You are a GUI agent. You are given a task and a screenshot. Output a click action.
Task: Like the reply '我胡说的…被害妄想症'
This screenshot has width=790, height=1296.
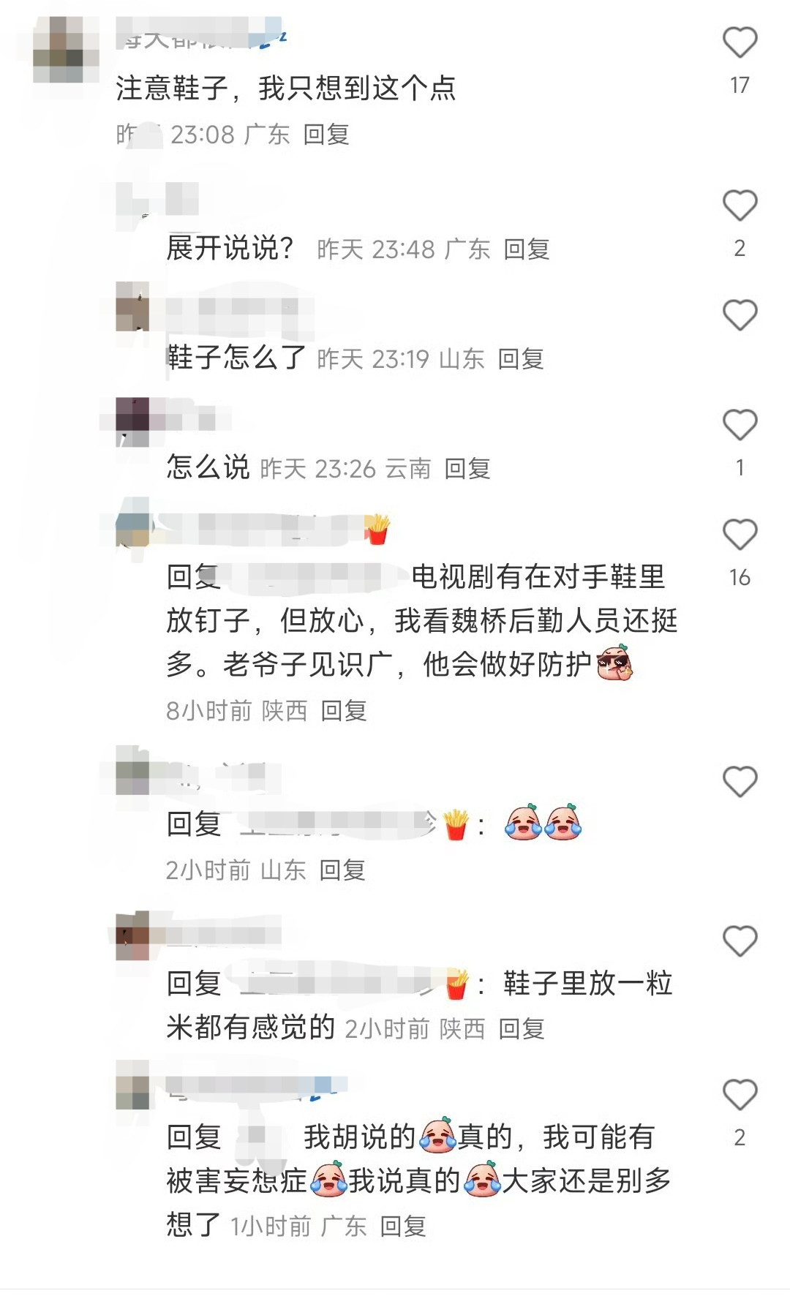[x=740, y=1095]
